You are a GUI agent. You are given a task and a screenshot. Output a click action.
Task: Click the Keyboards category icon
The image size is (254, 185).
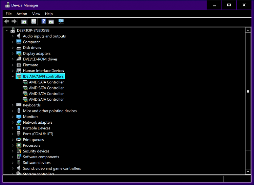click(x=19, y=105)
